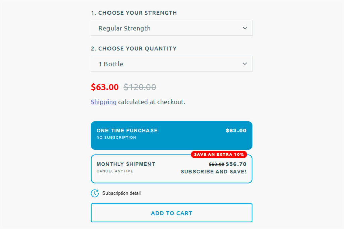The width and height of the screenshot is (344, 229).
Task: Click the Choose Your Quantity heading
Action: 134,49
